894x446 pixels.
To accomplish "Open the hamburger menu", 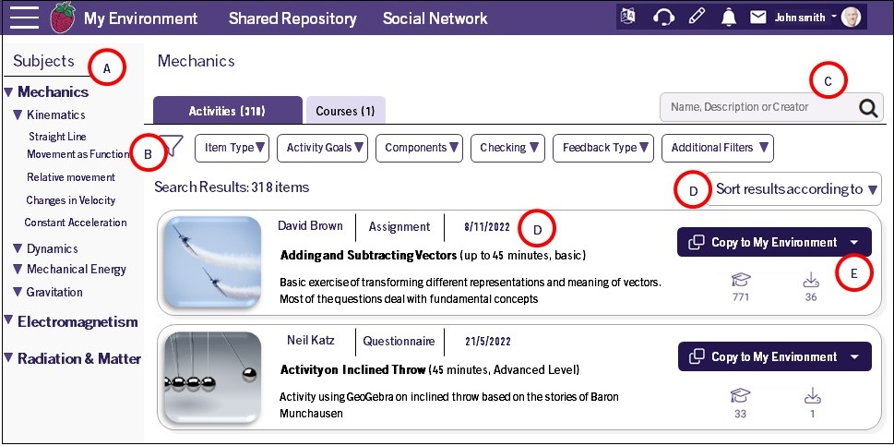I will coord(24,18).
